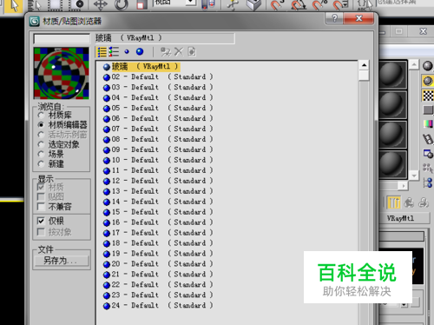
Task: Click the first sample sphere slot in the Material Editor
Action: point(392,75)
